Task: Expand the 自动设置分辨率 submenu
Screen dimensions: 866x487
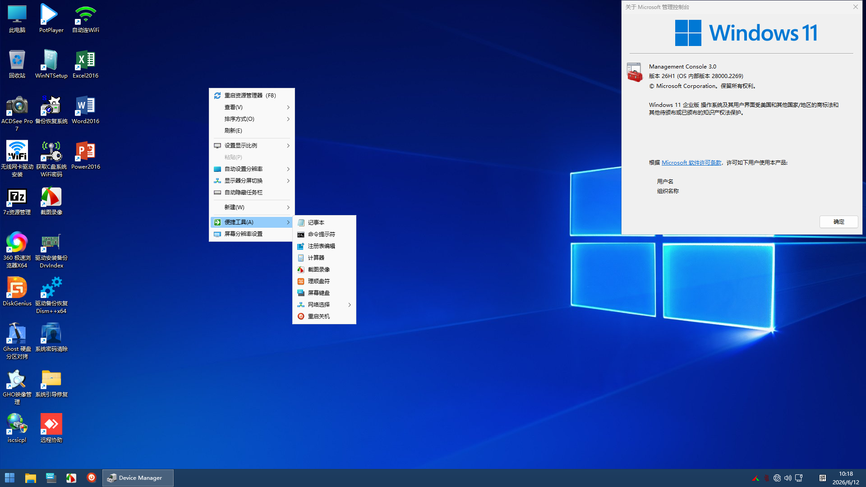Action: pyautogui.click(x=252, y=169)
